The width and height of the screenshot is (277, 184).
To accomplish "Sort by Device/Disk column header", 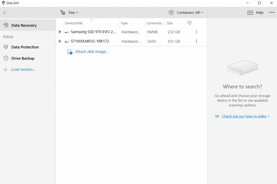I will [x=91, y=23].
